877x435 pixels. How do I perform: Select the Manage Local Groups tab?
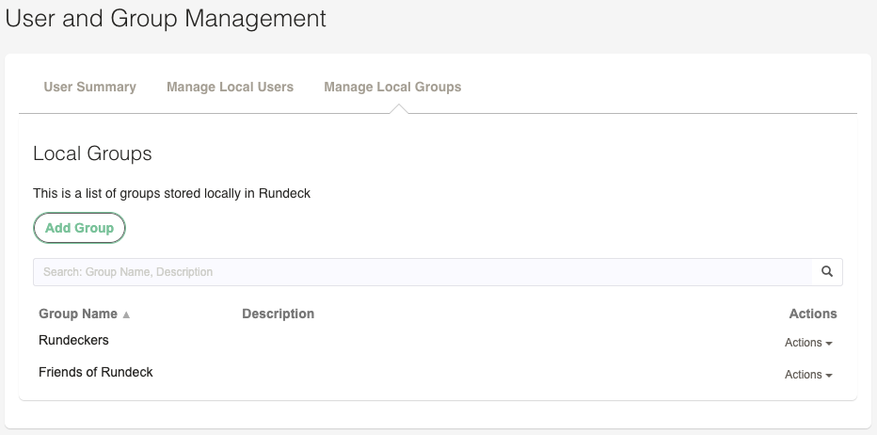coord(392,87)
